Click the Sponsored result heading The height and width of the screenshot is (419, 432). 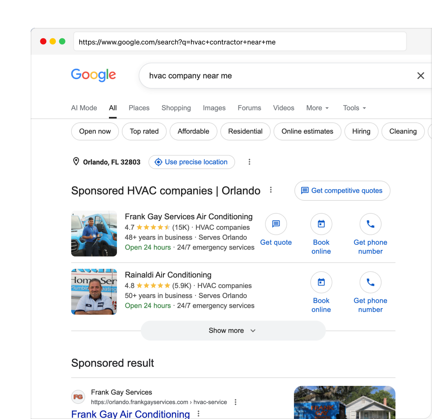point(112,363)
